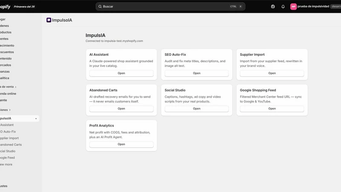341x192 pixels.
Task: Open the AI Assistant card
Action: click(121, 73)
